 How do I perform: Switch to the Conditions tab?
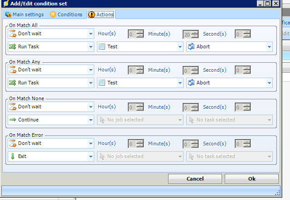click(x=66, y=14)
